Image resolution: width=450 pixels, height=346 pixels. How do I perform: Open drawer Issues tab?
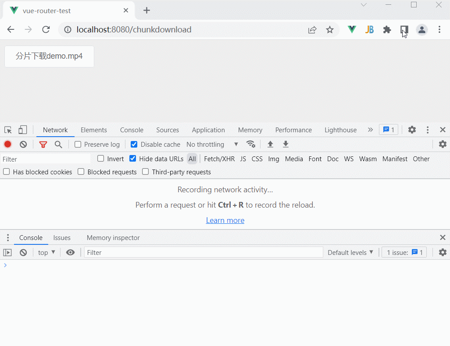[62, 238]
